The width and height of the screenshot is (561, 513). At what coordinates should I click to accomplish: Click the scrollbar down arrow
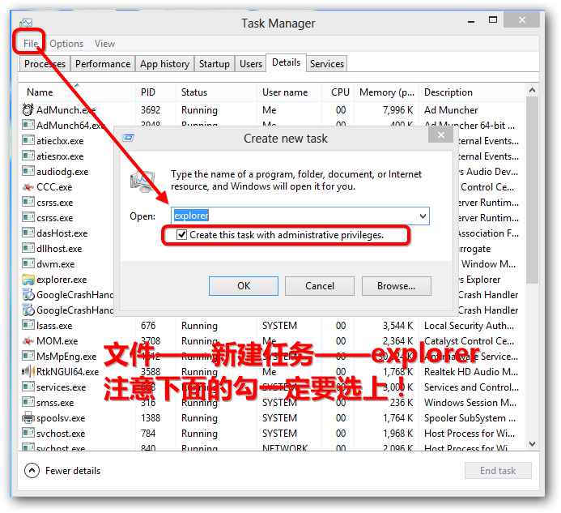(x=532, y=444)
